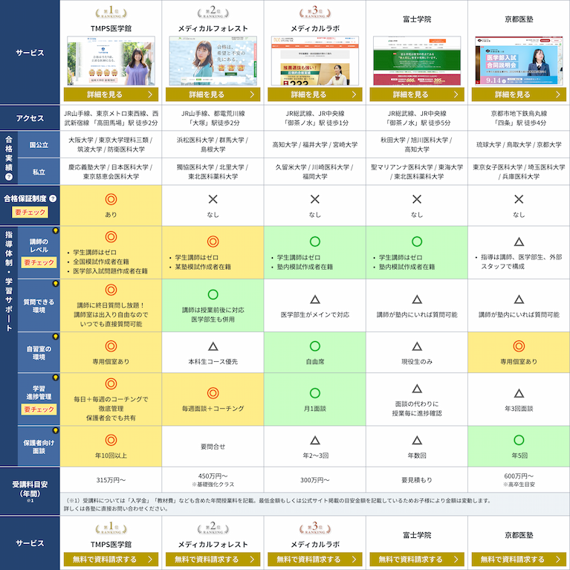Click 要チェック badge under 学習進捗管理
This screenshot has width=570, height=570.
click(x=39, y=409)
